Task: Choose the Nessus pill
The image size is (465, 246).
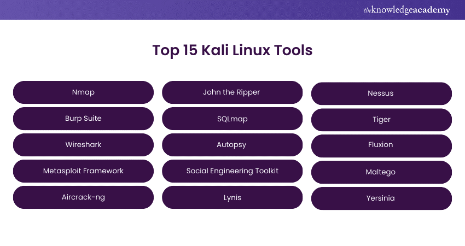Action: coord(381,93)
